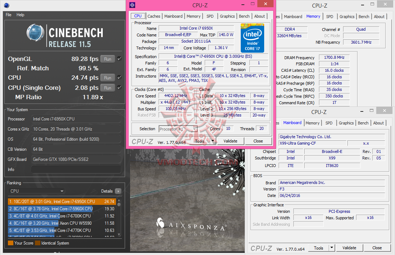Minimize the front CPU-Z window
The height and width of the screenshot is (255, 395).
click(243, 4)
